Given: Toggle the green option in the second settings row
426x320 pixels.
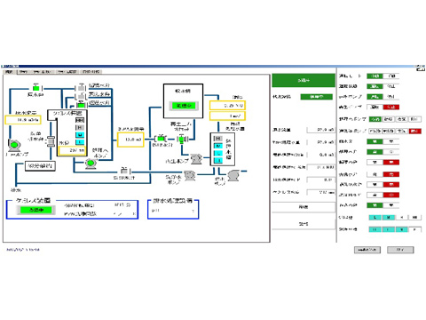Looking at the screenshot, I should pyautogui.click(x=375, y=86).
